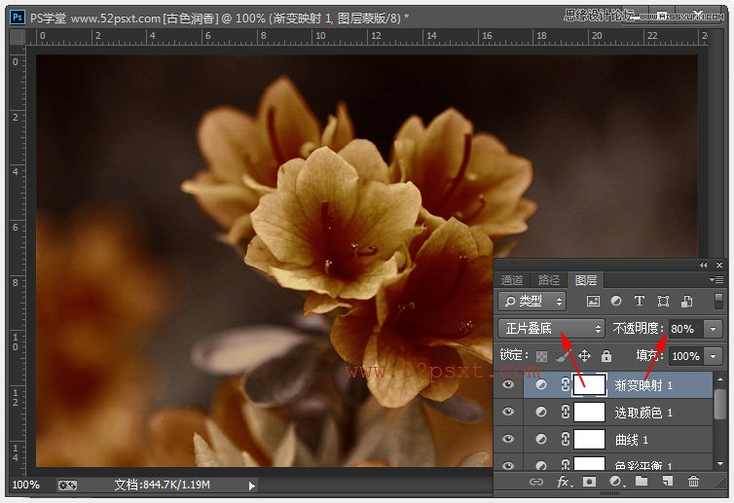734x503 pixels.
Task: Click the fill 100% value field
Action: (x=685, y=356)
